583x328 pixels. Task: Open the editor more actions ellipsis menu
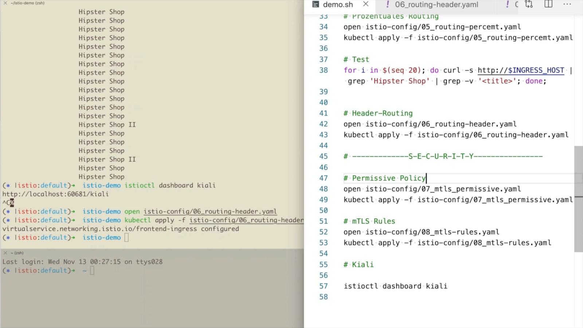(567, 4)
